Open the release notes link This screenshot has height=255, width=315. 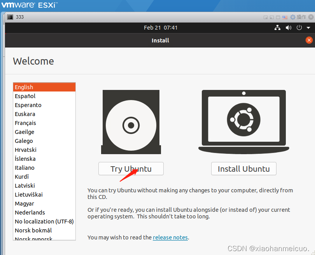coord(170,237)
